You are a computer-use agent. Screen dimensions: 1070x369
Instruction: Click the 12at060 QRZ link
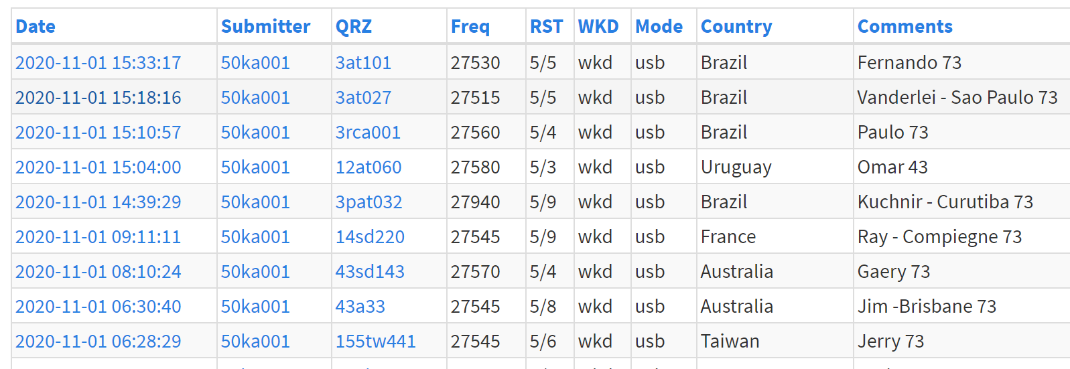369,167
